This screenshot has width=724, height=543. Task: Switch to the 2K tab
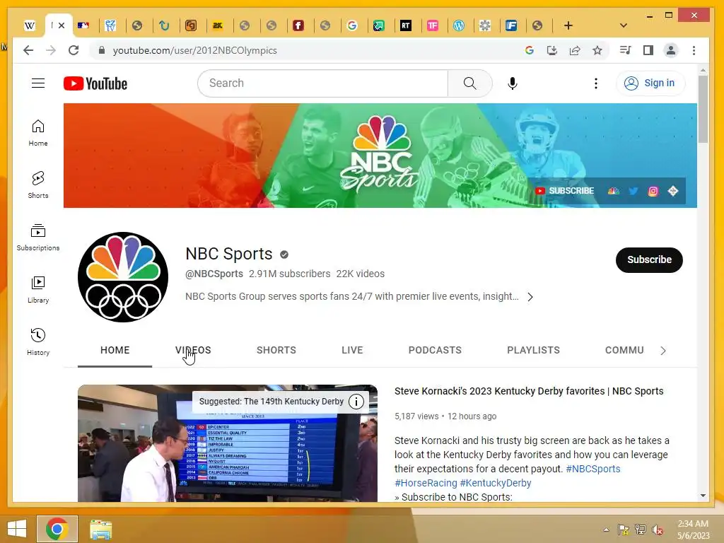[x=218, y=25]
